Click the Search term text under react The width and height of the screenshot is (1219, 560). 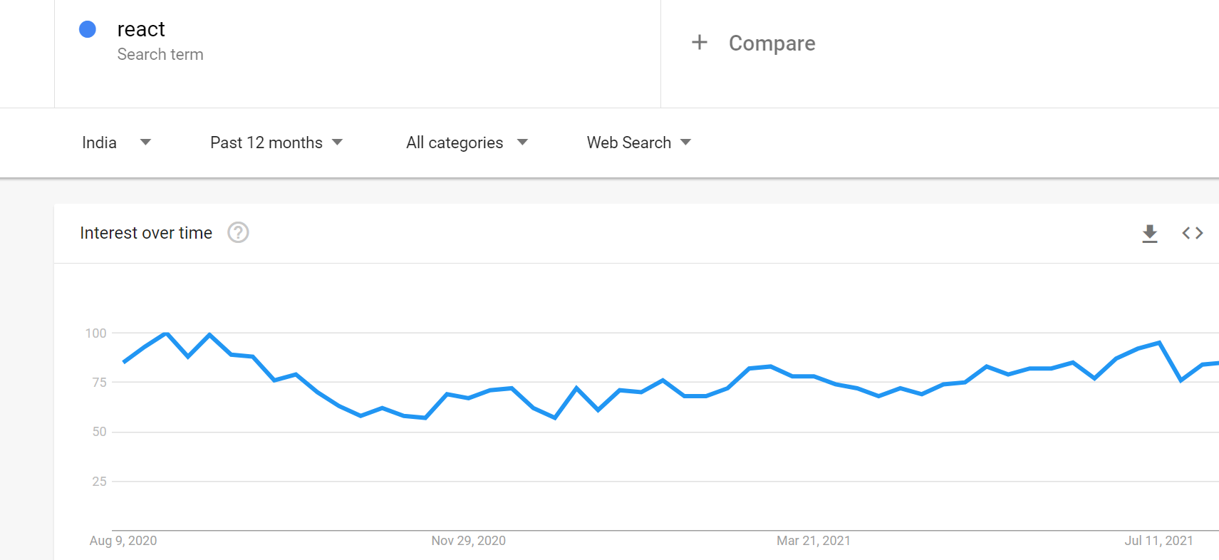[x=160, y=54]
